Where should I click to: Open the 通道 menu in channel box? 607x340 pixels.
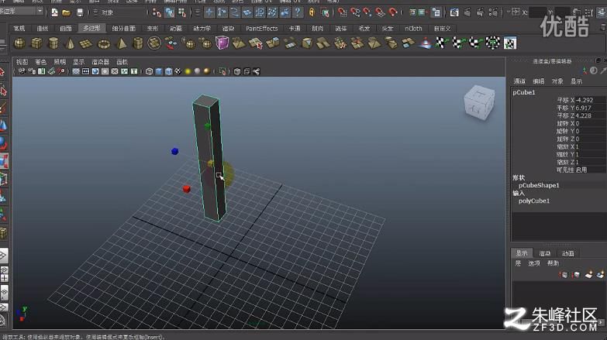tap(519, 81)
